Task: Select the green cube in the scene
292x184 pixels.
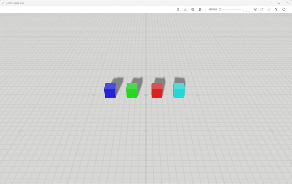Action: coord(132,91)
